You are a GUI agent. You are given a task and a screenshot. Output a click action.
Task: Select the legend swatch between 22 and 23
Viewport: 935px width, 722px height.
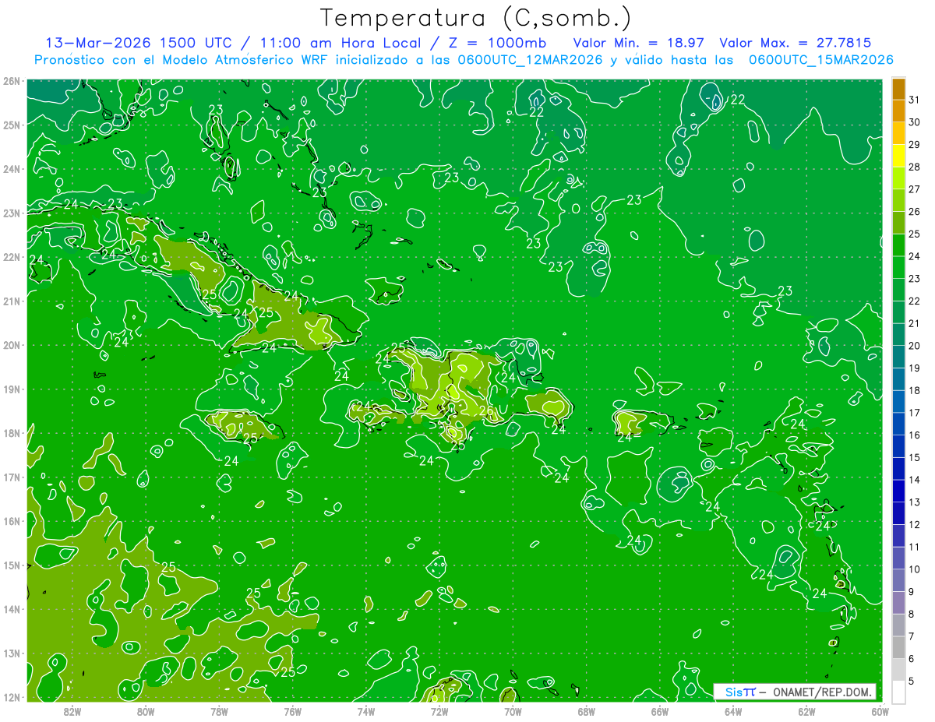click(x=898, y=290)
